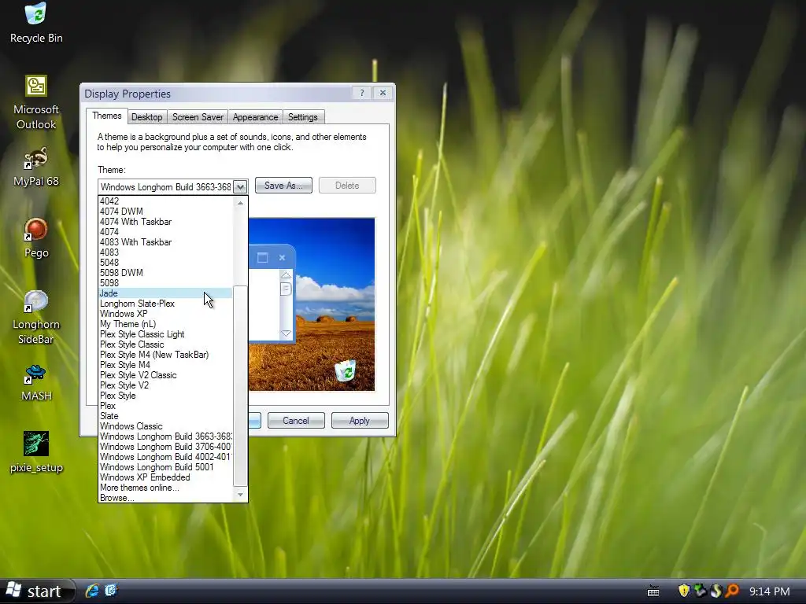The width and height of the screenshot is (806, 604).
Task: Open the Screen Saver tab
Action: [x=198, y=117]
